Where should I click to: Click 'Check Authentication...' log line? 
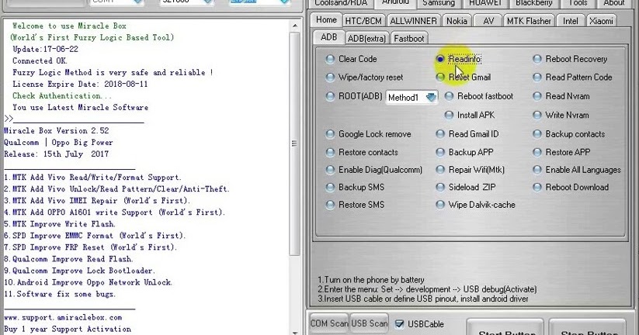[61, 96]
